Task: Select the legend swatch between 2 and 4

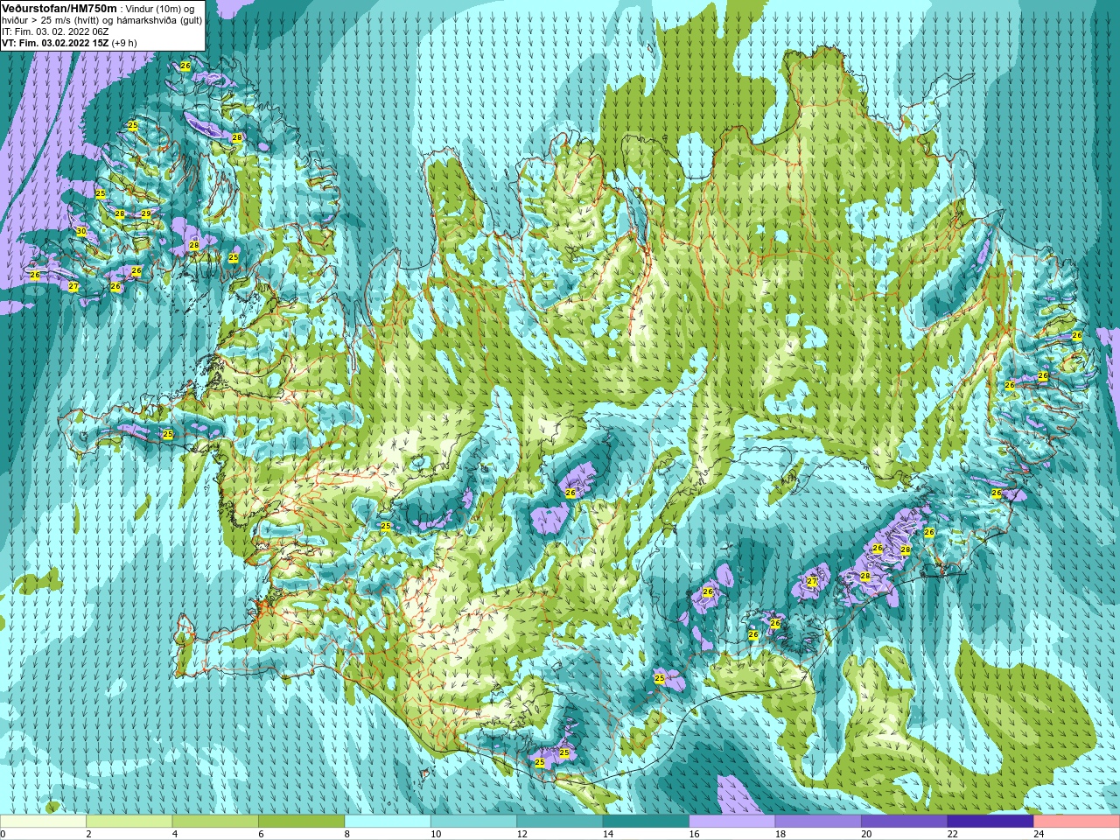Action: (x=129, y=822)
